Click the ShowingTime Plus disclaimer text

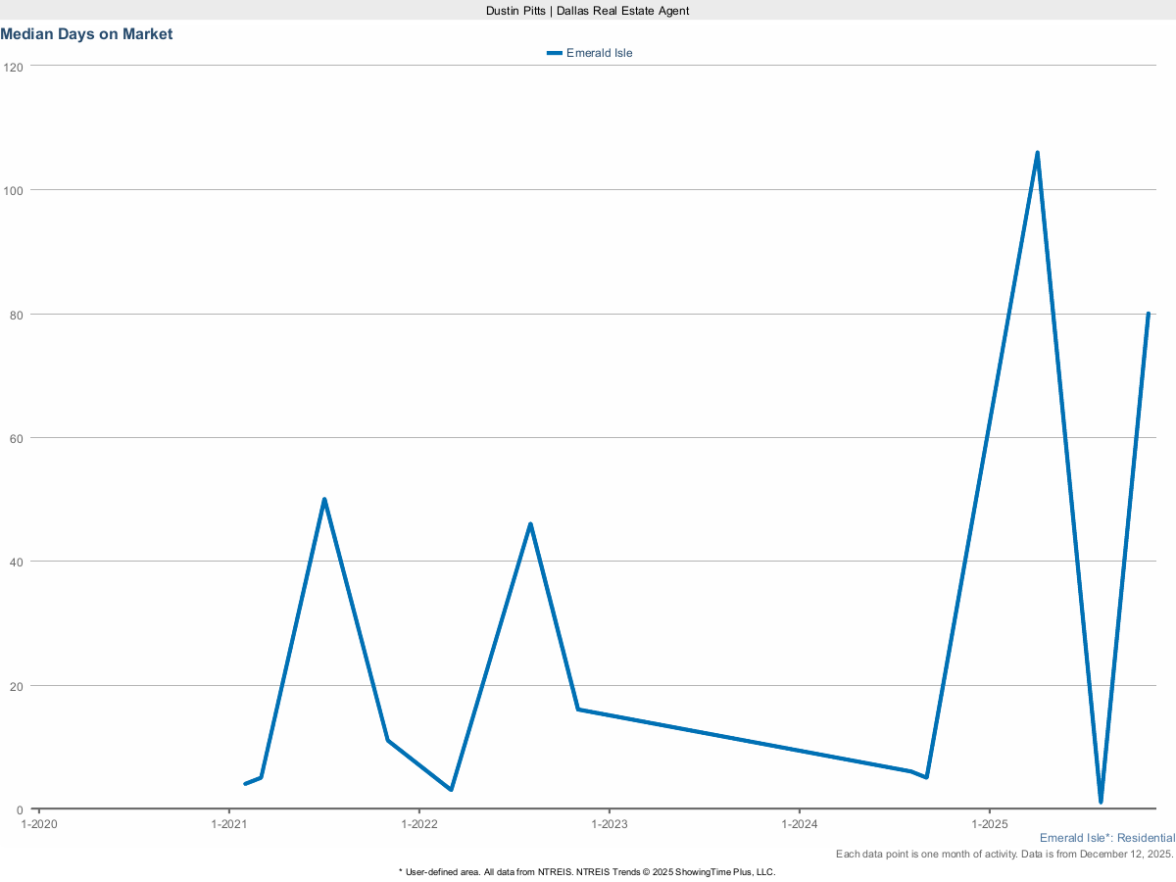(587, 871)
